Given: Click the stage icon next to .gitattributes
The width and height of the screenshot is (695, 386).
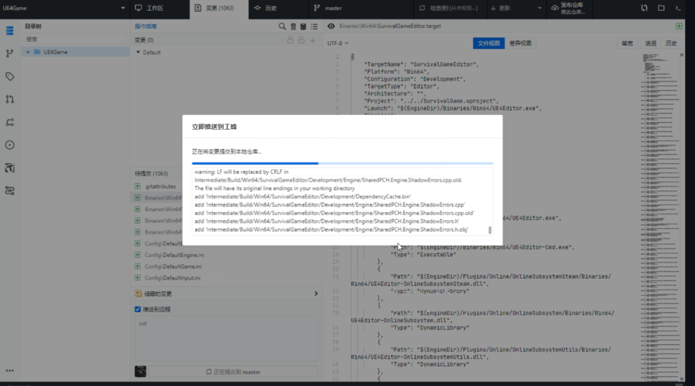Looking at the screenshot, I should (x=138, y=187).
